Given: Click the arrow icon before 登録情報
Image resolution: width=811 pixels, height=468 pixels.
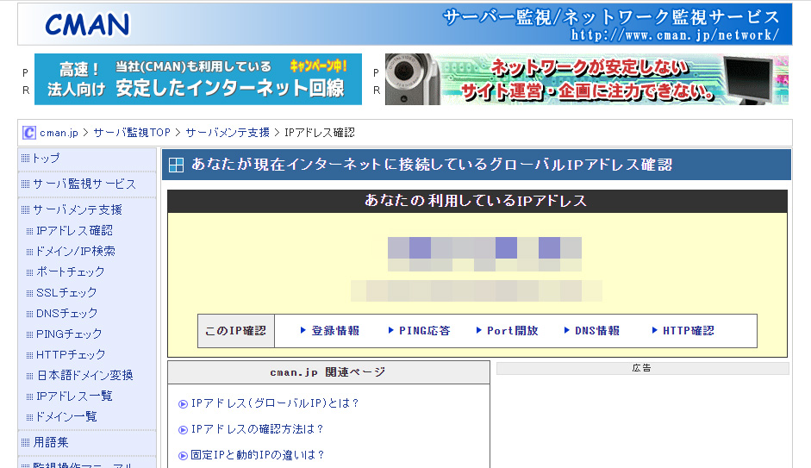Looking at the screenshot, I should tap(303, 330).
